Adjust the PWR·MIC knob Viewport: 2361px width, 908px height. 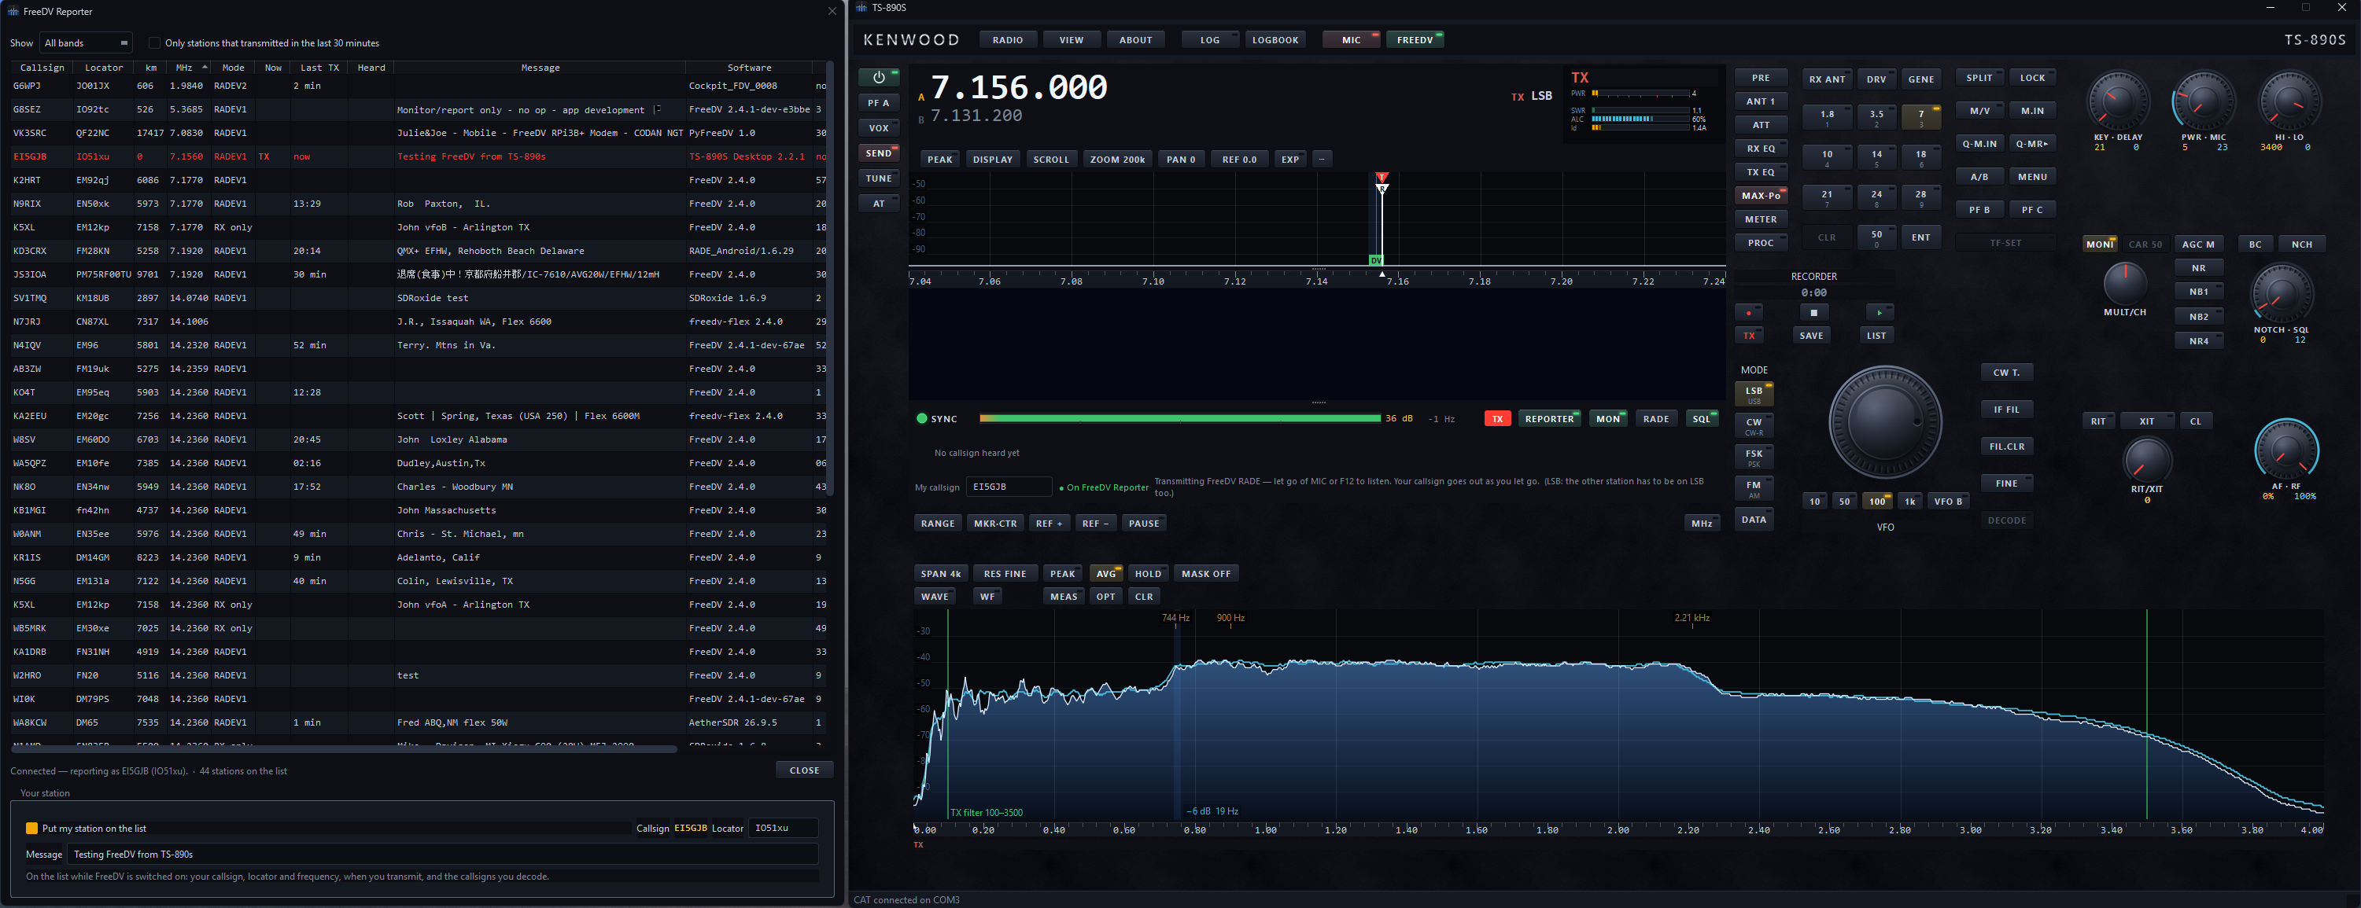pos(2204,101)
